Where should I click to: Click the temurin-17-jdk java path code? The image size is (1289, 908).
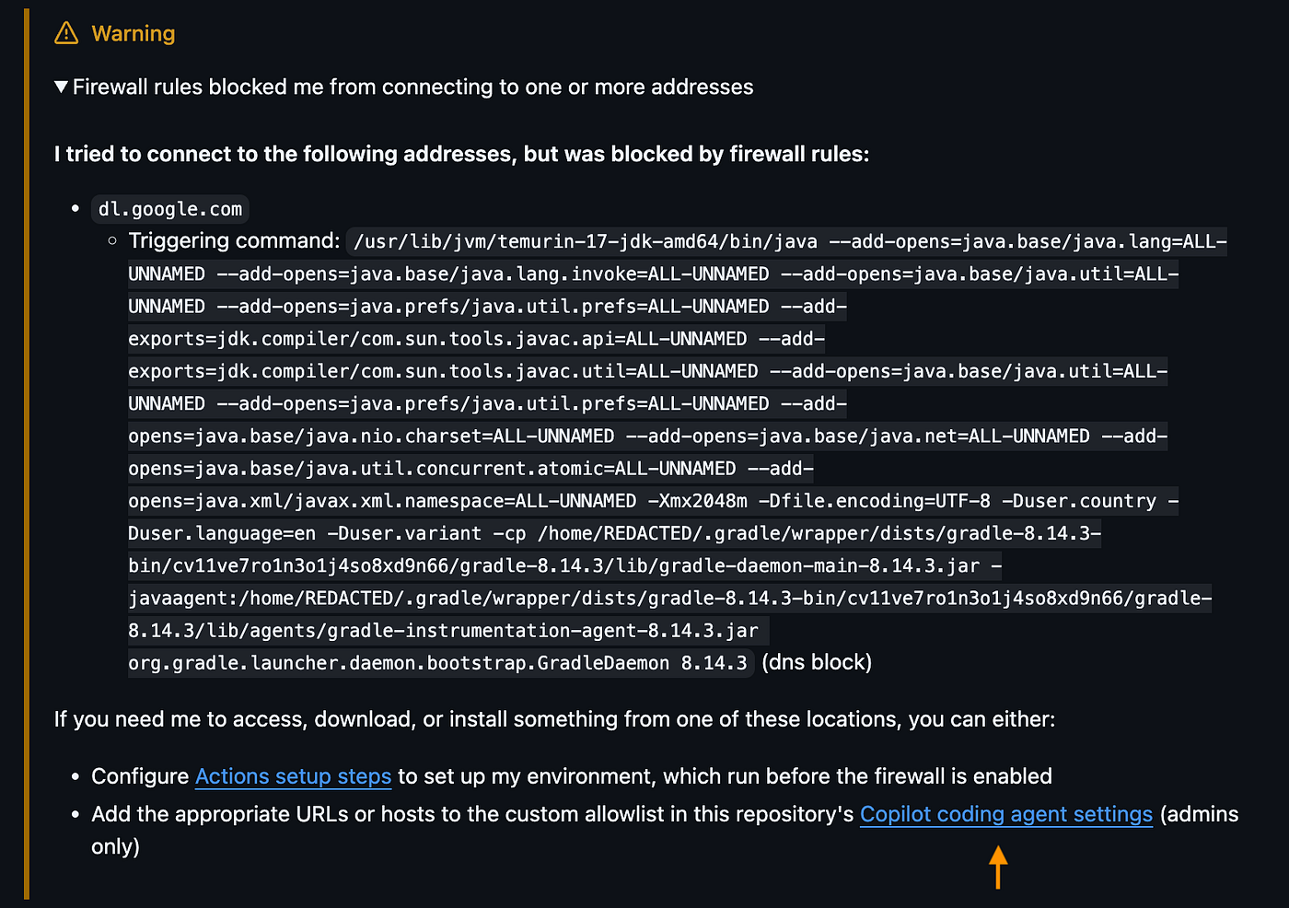coord(586,241)
